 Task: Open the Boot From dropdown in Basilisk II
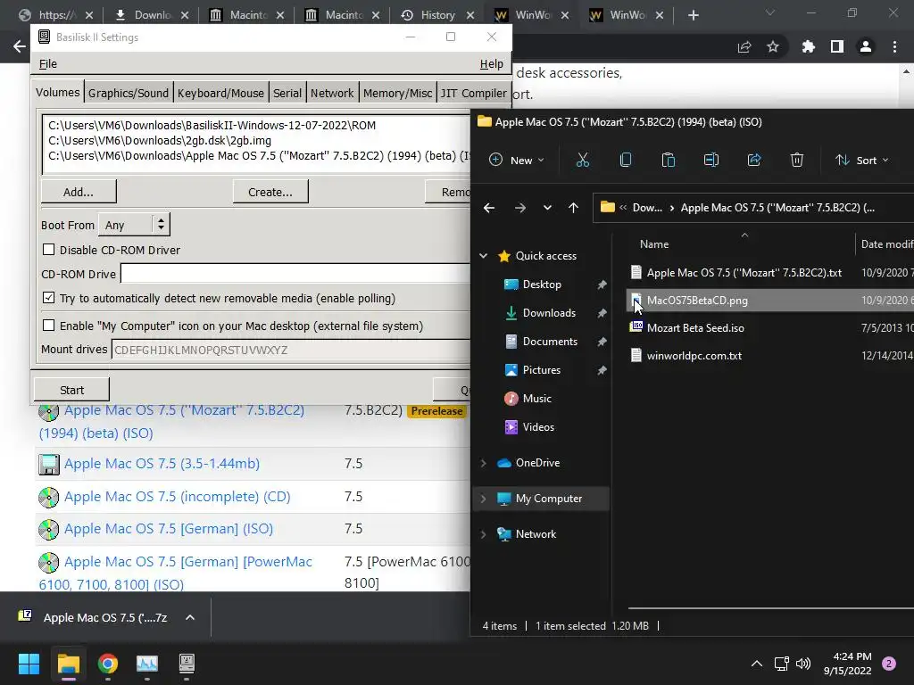(134, 225)
